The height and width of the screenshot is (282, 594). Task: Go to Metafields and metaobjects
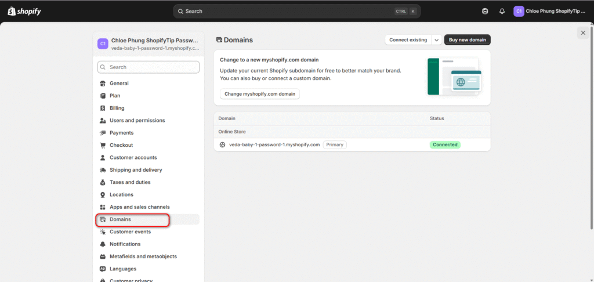pos(143,256)
